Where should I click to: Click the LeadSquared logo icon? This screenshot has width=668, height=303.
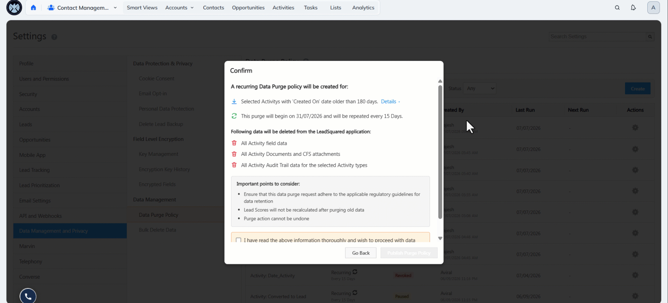tap(14, 8)
